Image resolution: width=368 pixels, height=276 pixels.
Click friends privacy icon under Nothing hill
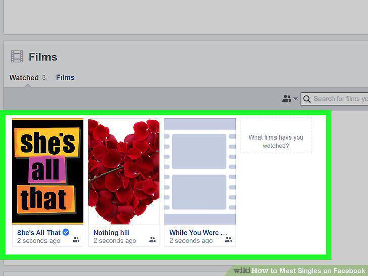coord(152,240)
